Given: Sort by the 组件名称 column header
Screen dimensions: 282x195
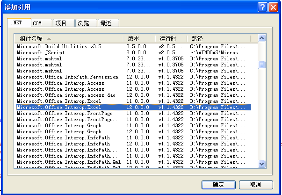Looking at the screenshot, I should tap(69, 39).
